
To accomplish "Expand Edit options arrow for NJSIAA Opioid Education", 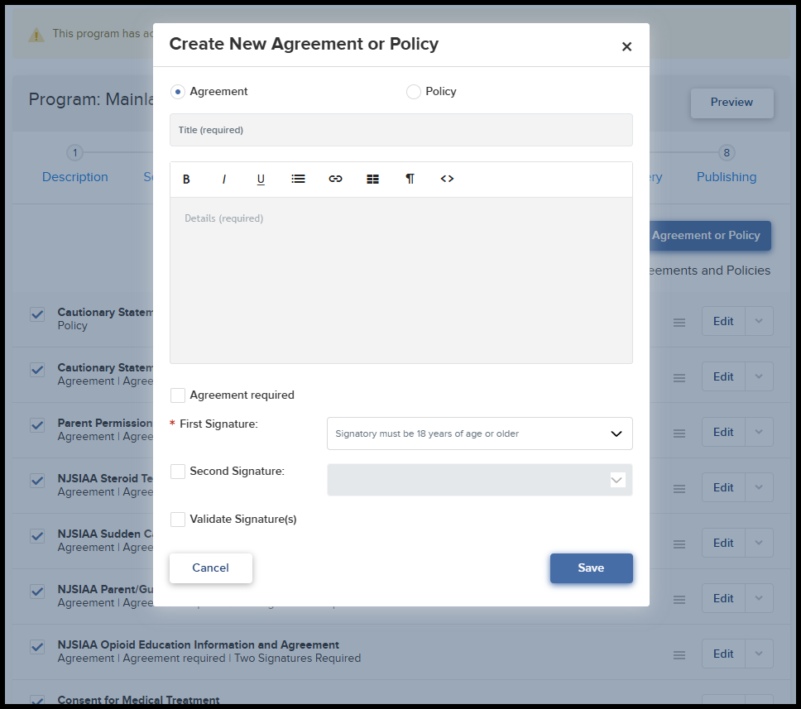I will click(759, 654).
